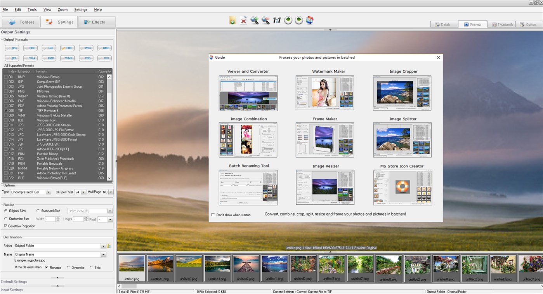
Task: Check the 'Don't show when startup' box
Action: click(x=213, y=214)
